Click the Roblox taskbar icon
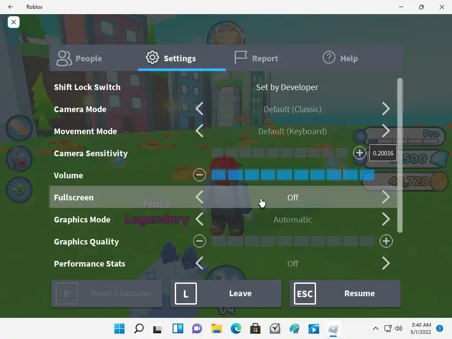Image resolution: width=452 pixels, height=339 pixels. tap(333, 328)
